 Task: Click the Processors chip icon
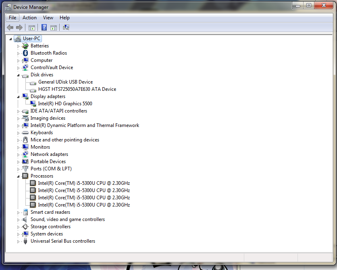point(25,176)
